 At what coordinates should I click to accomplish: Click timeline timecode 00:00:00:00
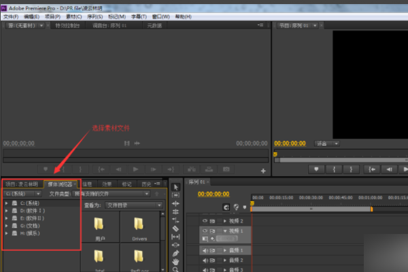(x=214, y=194)
